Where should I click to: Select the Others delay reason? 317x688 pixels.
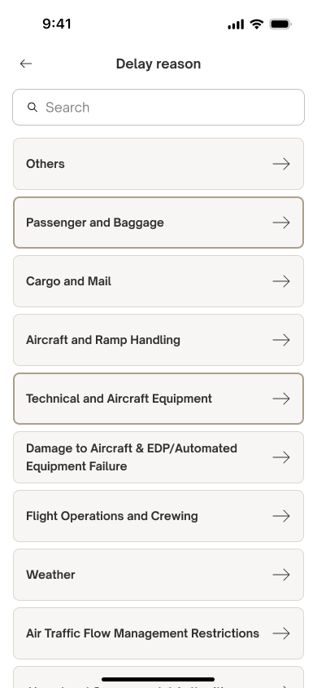(158, 164)
